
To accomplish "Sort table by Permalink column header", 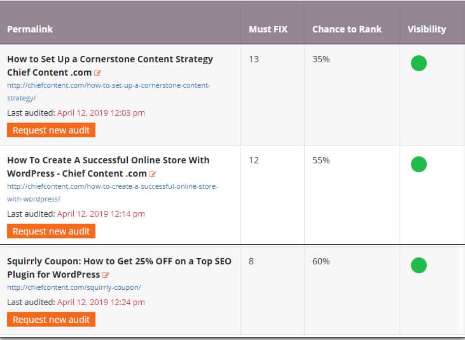I will [x=30, y=29].
